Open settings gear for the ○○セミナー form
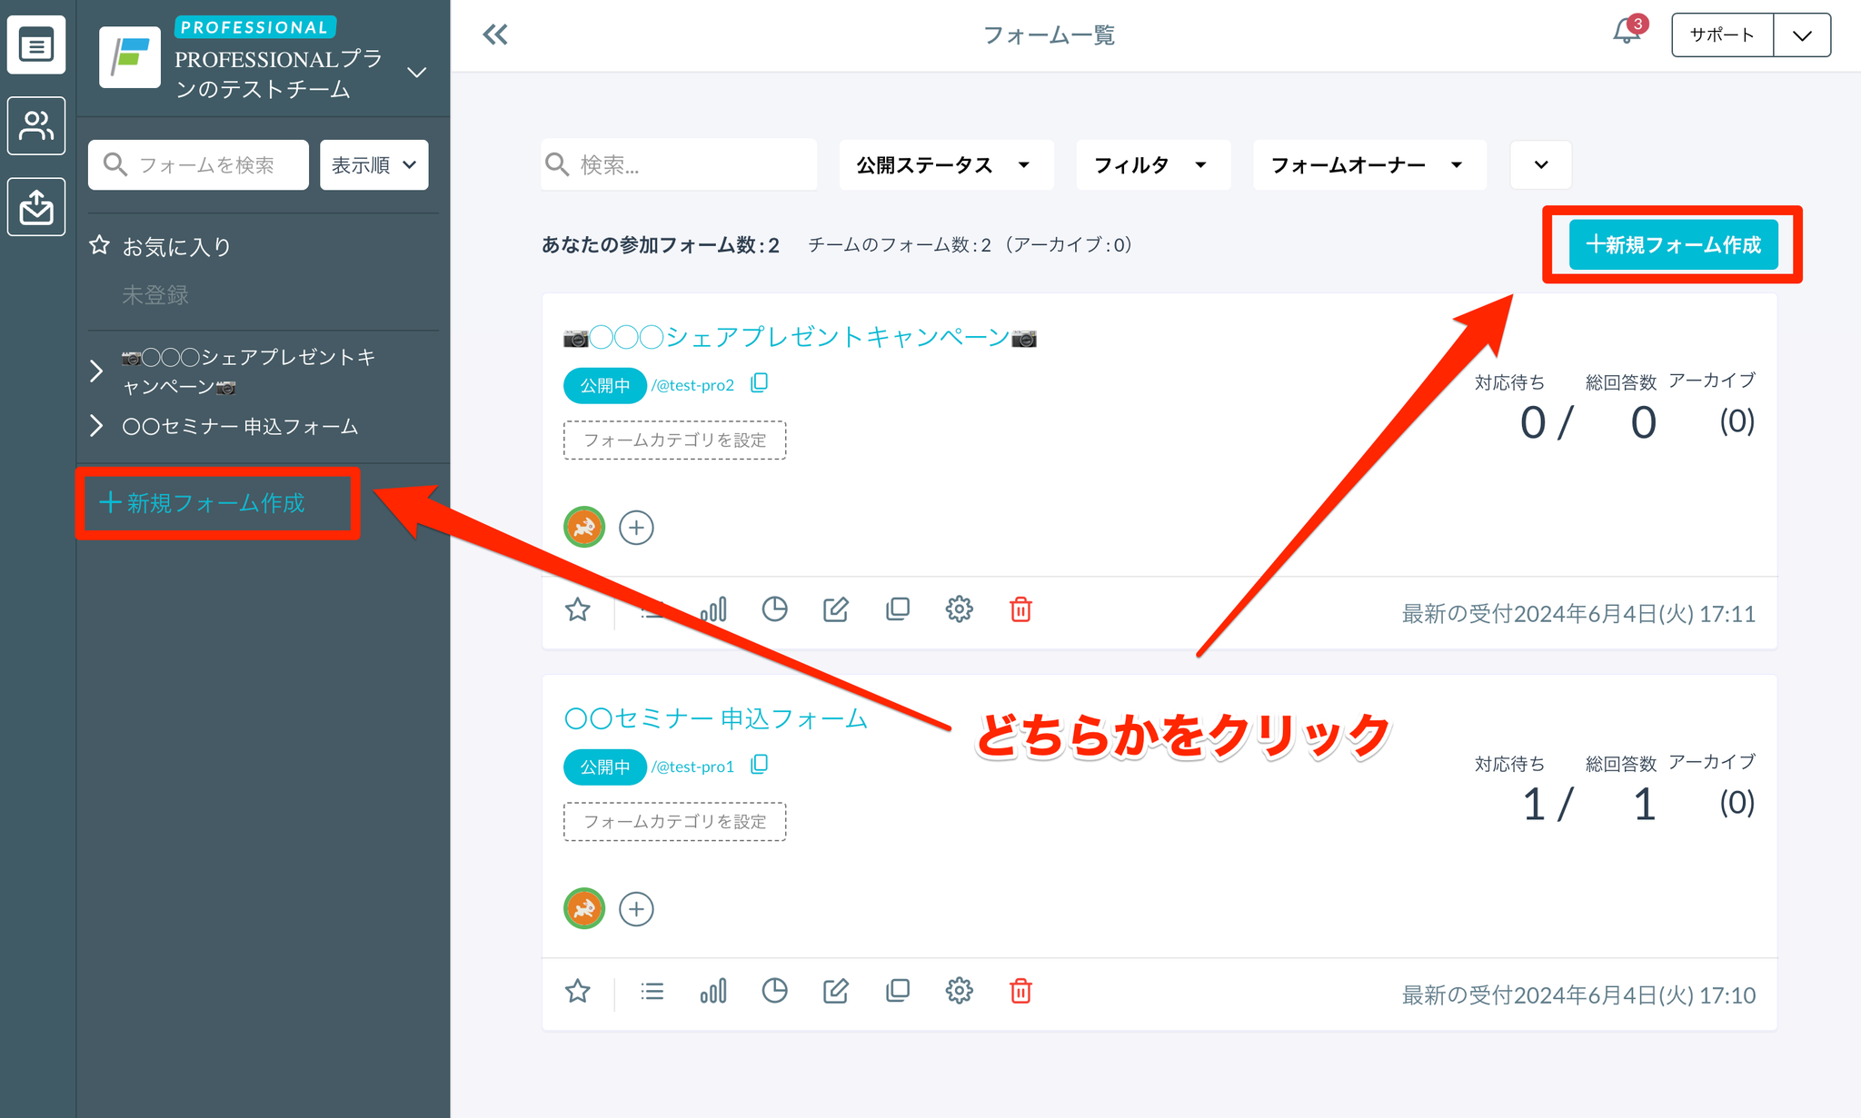This screenshot has width=1861, height=1118. pyautogui.click(x=959, y=991)
